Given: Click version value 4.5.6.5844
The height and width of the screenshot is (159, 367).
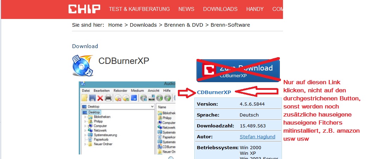Looking at the screenshot, I should (252, 104).
